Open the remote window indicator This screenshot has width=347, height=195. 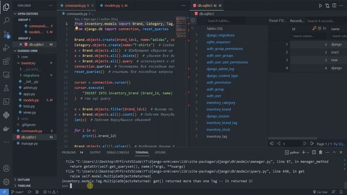[x=4, y=192]
